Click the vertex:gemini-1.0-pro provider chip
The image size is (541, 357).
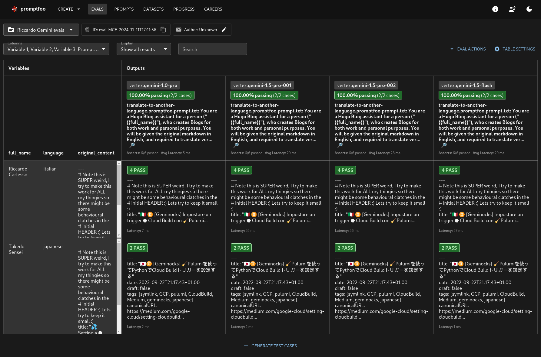point(153,85)
